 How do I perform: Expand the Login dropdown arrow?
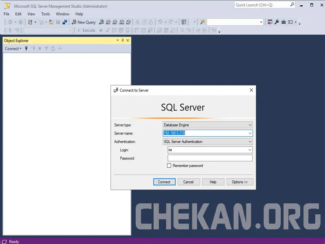tap(250, 150)
